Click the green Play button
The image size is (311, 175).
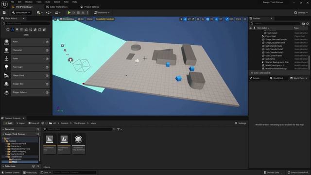[69, 13]
